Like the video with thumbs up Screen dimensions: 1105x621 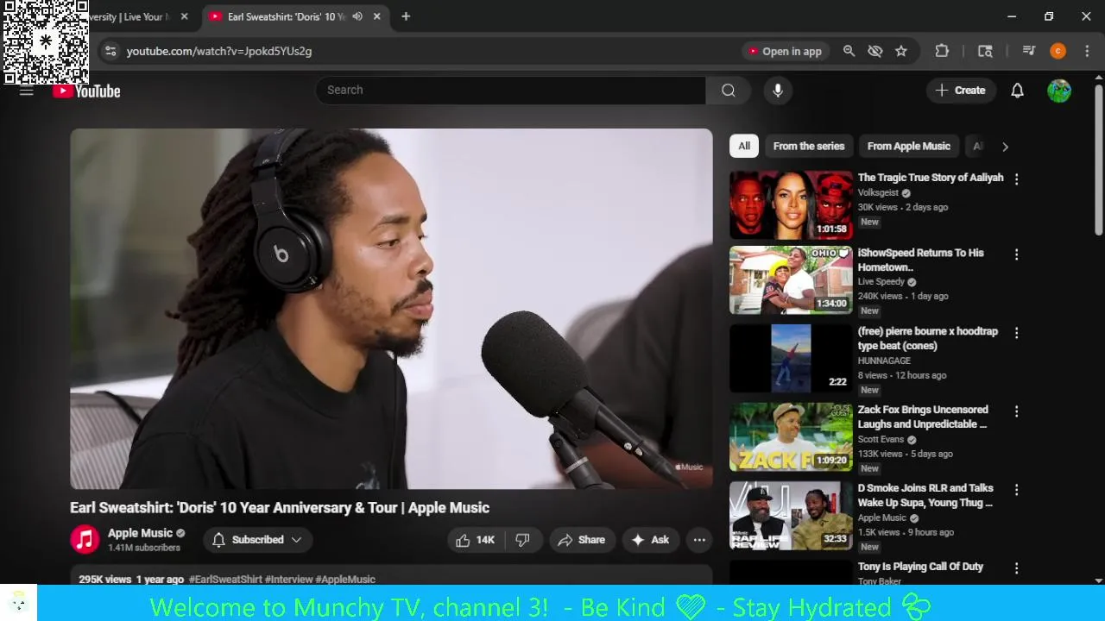point(474,540)
